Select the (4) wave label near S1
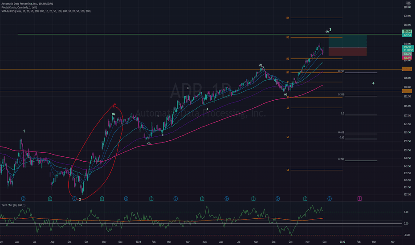The image size is (415, 245). (285, 94)
